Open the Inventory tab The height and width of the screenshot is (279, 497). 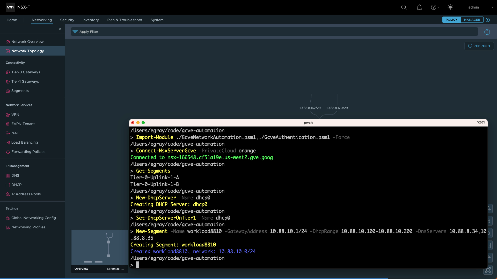tap(91, 20)
